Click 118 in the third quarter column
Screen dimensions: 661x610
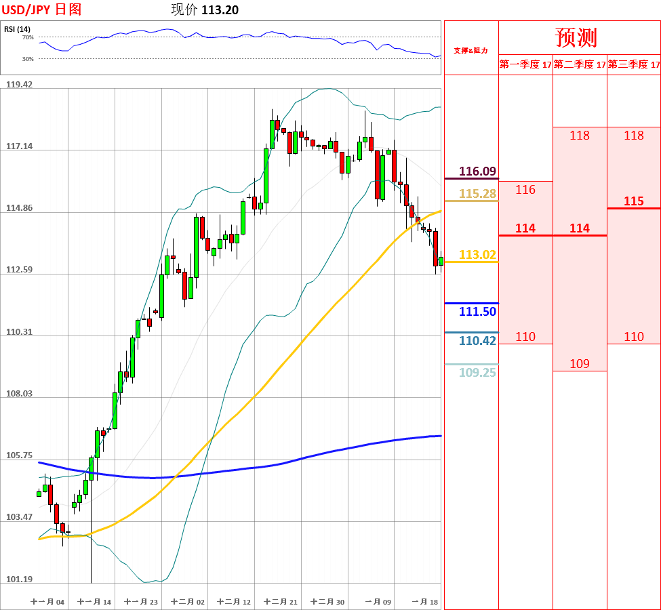634,136
